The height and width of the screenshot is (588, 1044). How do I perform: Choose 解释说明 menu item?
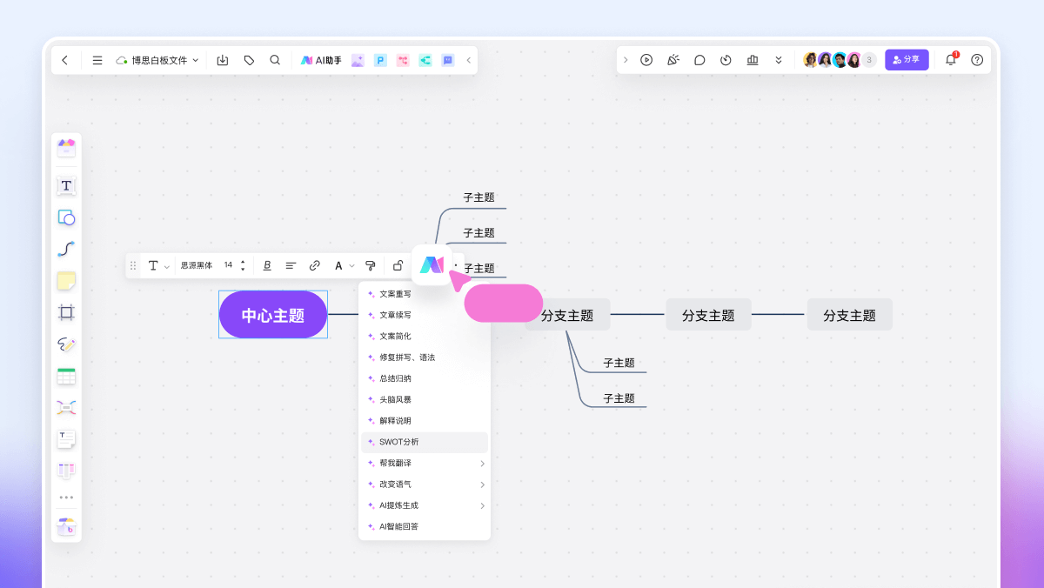point(425,421)
